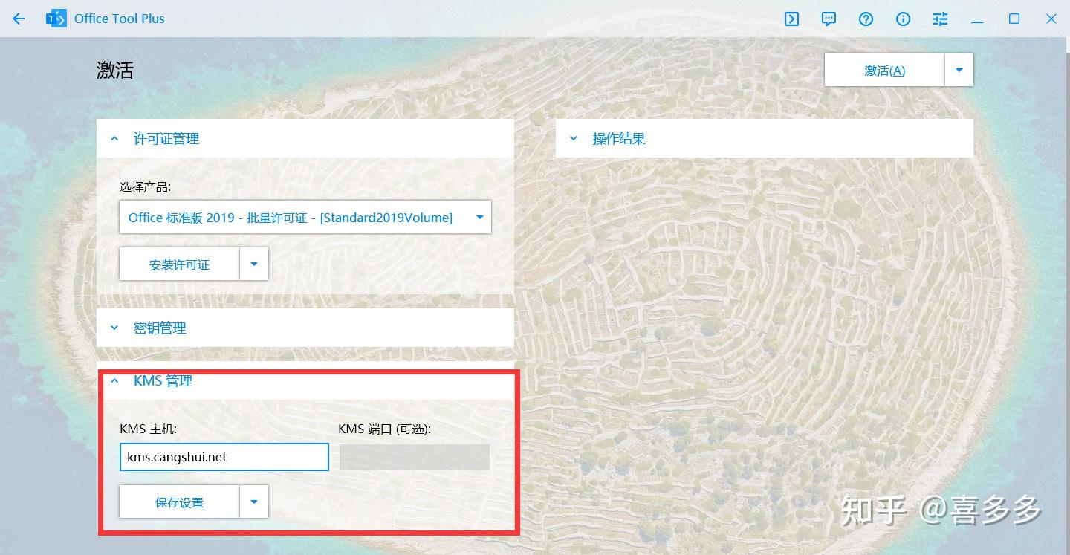1070x555 pixels.
Task: Open the settings sliders icon
Action: coord(941,19)
